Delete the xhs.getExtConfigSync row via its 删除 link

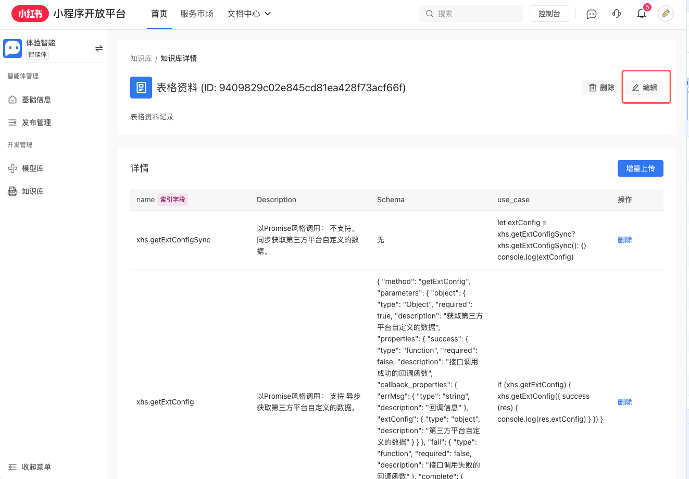point(624,239)
